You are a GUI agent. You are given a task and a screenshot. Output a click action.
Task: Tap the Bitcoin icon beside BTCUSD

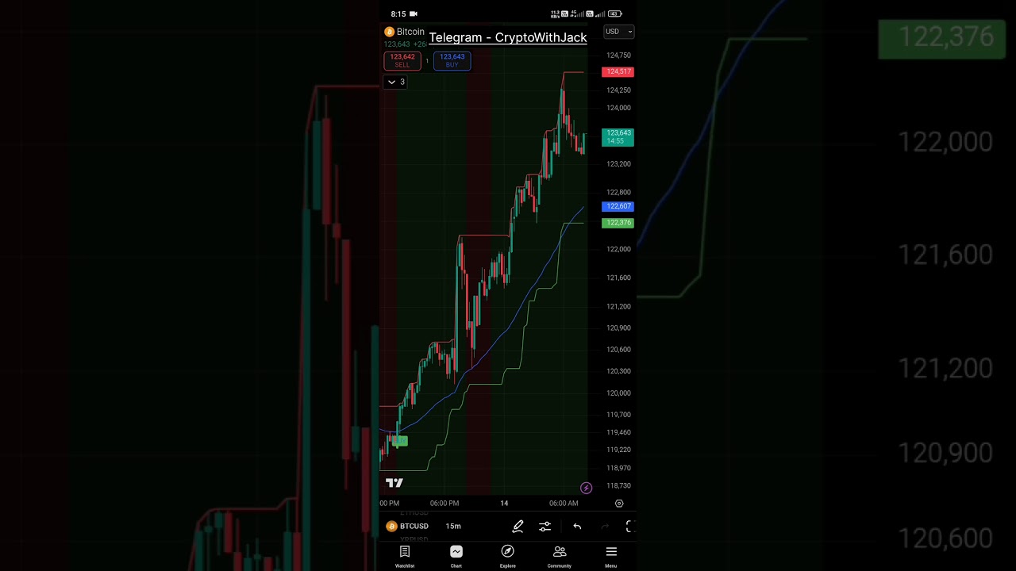[x=391, y=526]
